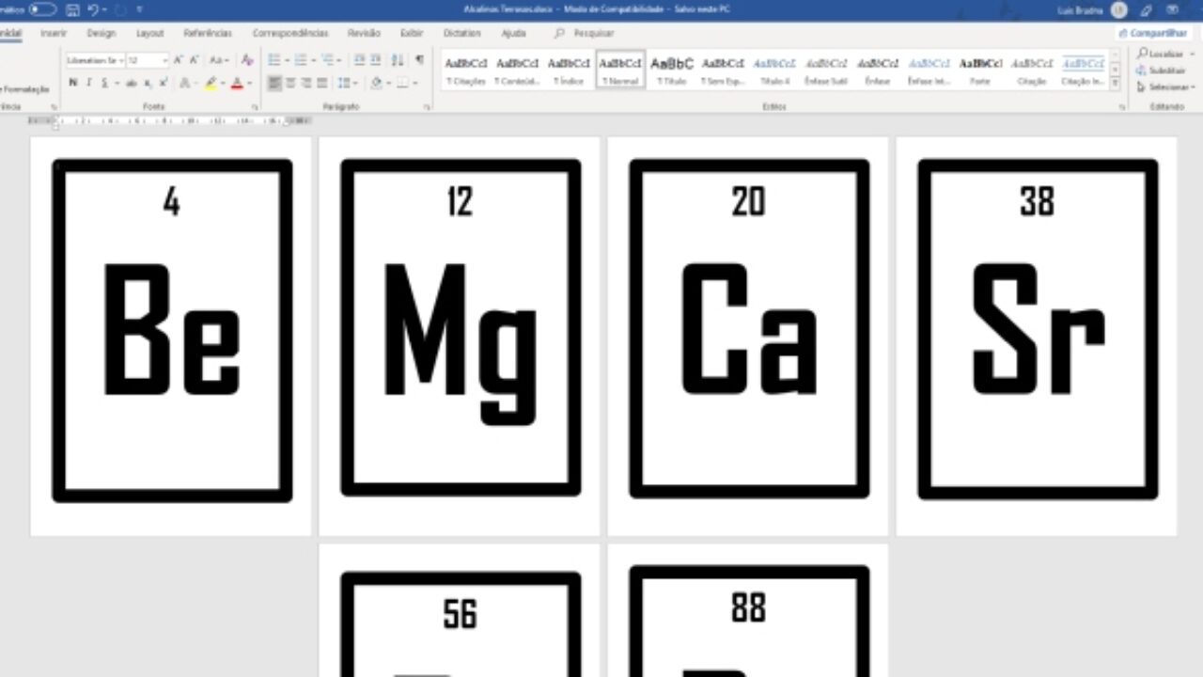Image resolution: width=1203 pixels, height=677 pixels.
Task: Open Customize Quick Access Toolbar dropdown
Action: pyautogui.click(x=140, y=9)
